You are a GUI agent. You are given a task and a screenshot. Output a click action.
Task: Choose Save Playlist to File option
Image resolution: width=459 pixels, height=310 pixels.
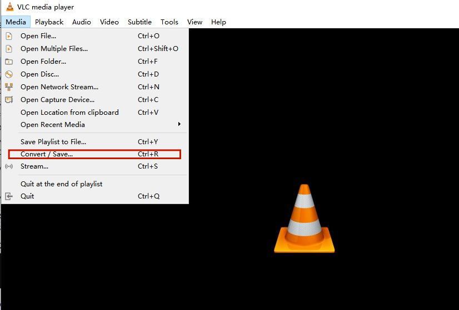(x=53, y=142)
